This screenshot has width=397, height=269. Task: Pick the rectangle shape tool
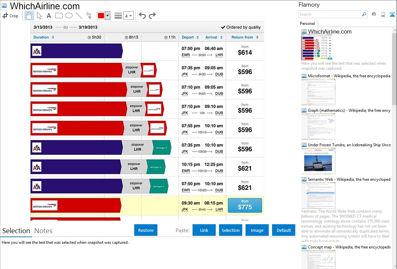[x=59, y=16]
